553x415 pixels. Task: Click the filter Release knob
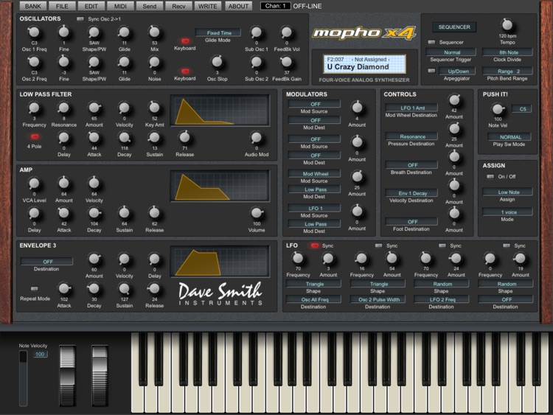point(184,138)
